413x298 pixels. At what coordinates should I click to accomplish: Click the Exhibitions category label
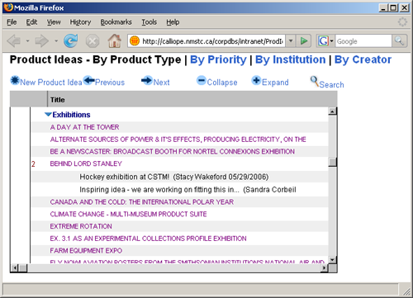71,115
